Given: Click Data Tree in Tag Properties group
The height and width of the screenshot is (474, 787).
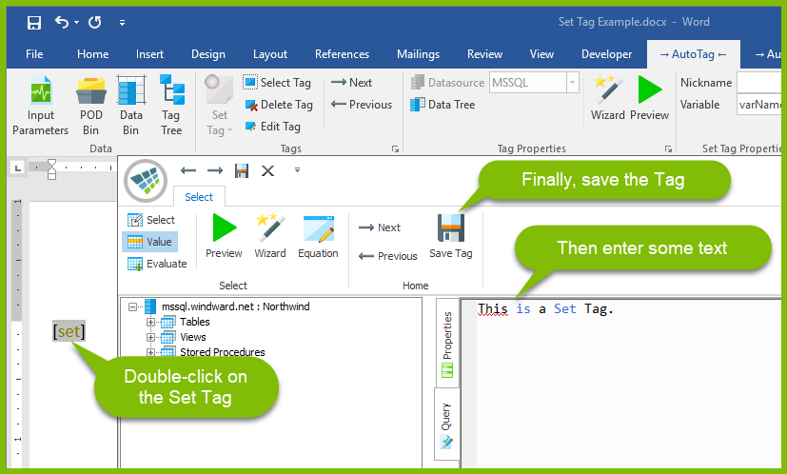Looking at the screenshot, I should 443,105.
